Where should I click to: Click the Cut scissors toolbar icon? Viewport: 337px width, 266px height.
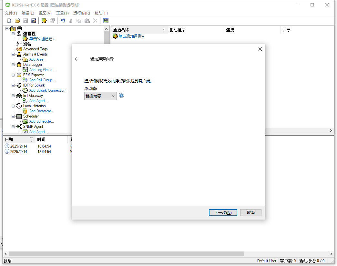[x=71, y=21]
